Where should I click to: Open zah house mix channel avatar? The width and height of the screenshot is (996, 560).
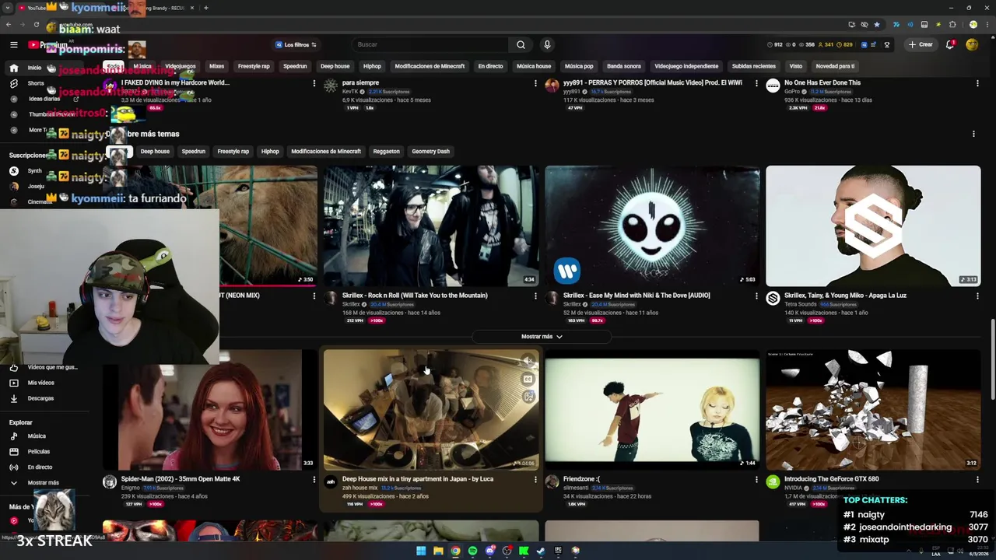pyautogui.click(x=331, y=482)
